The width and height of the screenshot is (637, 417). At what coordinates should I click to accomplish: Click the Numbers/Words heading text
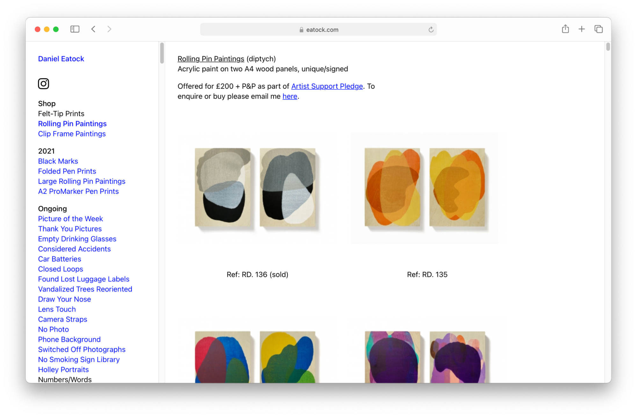65,380
